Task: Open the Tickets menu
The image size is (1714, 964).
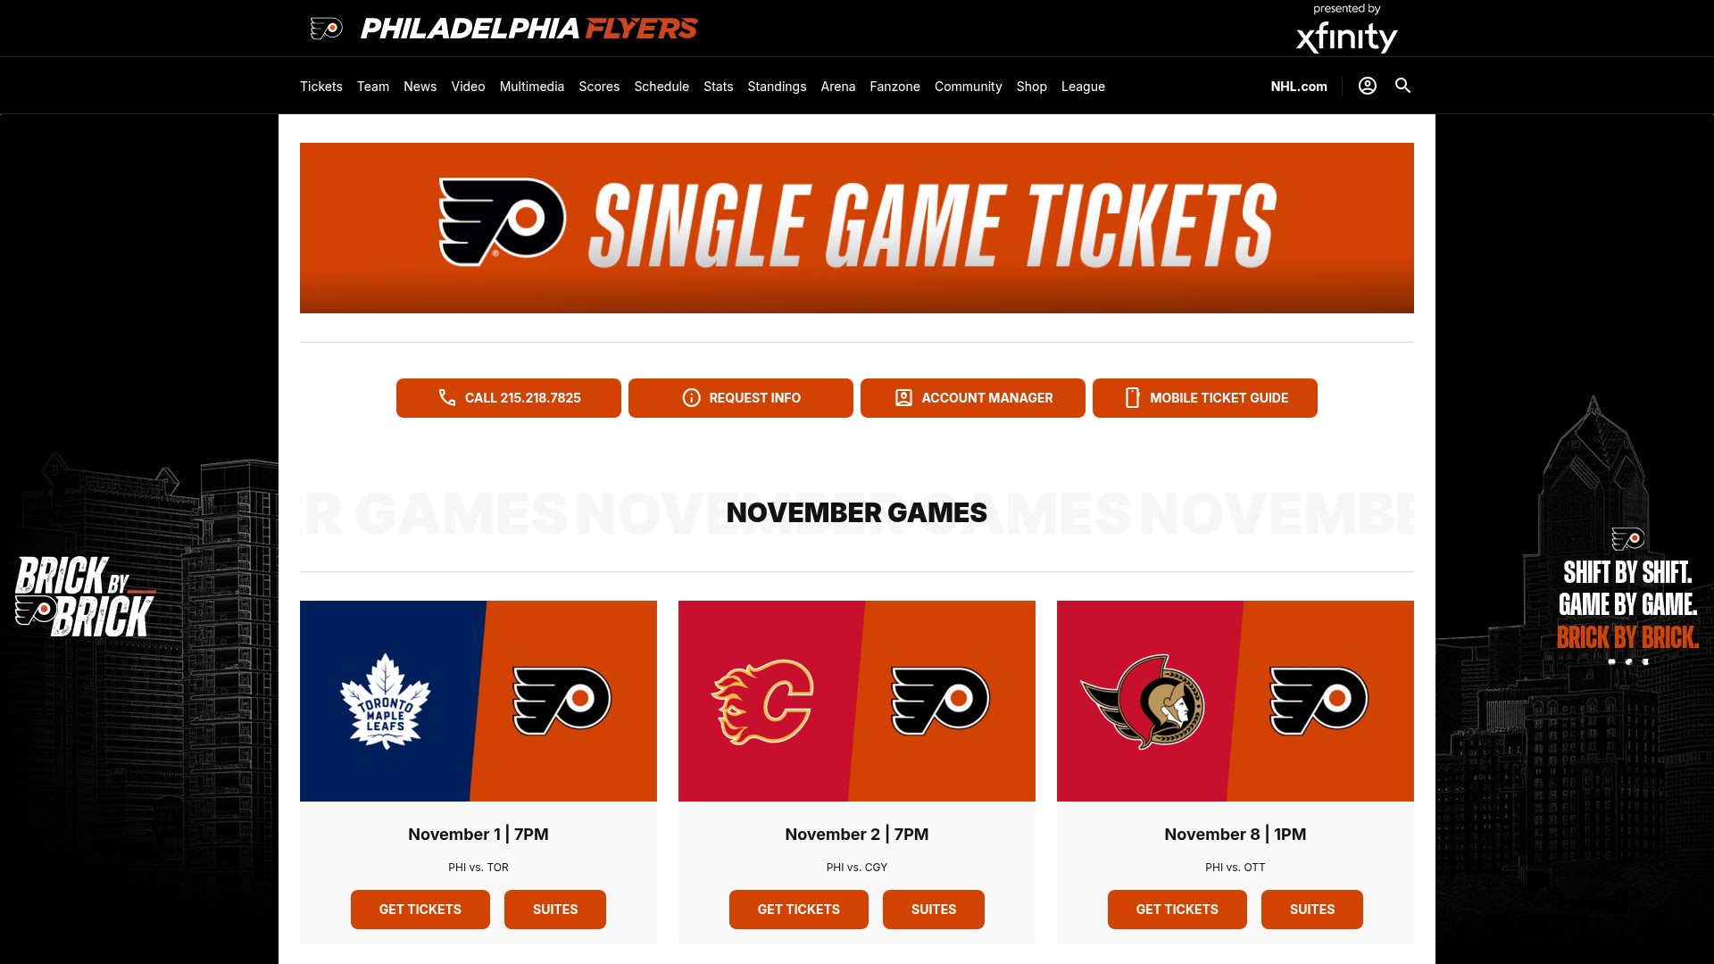Action: [x=321, y=87]
